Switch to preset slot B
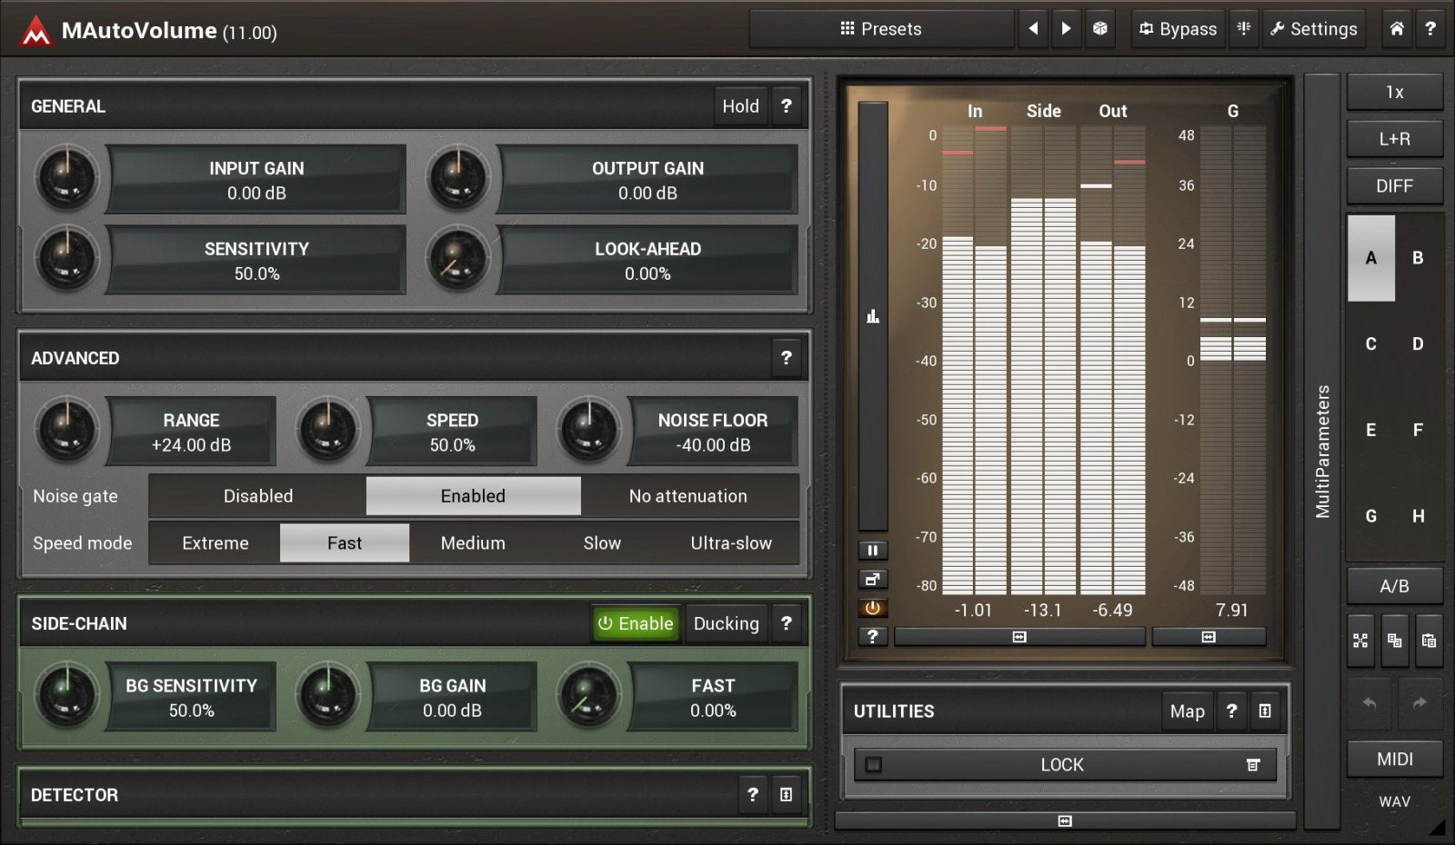The width and height of the screenshot is (1455, 845). [x=1419, y=258]
